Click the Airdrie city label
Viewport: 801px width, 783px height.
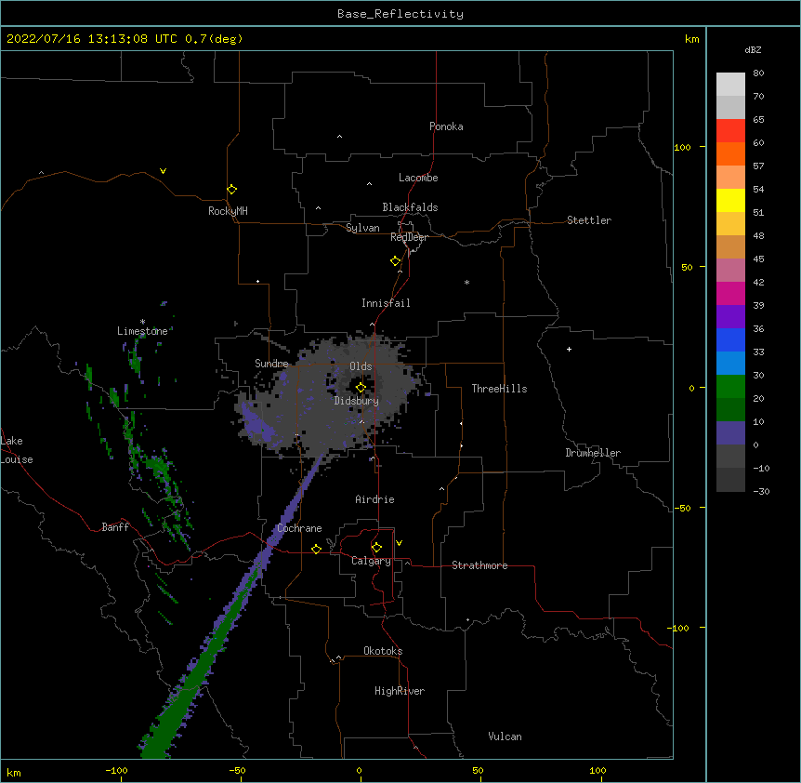(374, 499)
